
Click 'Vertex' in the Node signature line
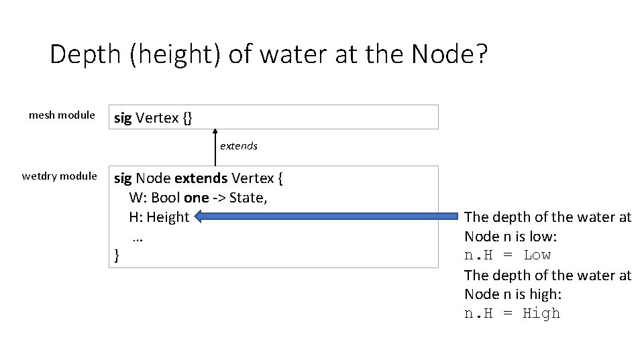[253, 178]
